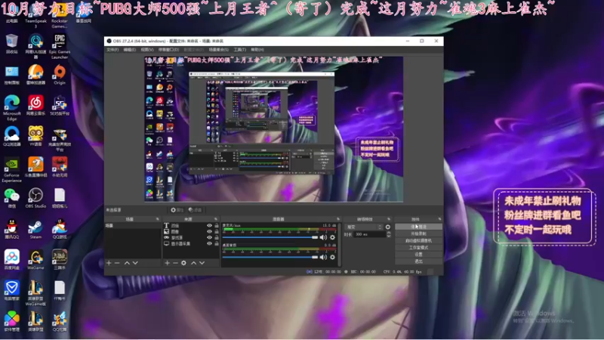Viewport: 604px width, 340px height.
Task: Remove selected source with the minus icon
Action: [175, 263]
